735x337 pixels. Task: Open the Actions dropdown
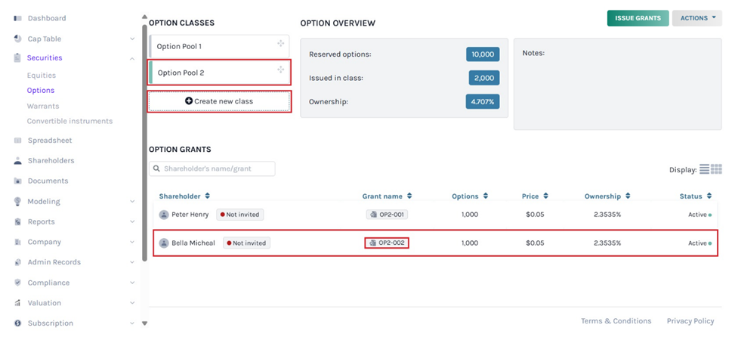pyautogui.click(x=697, y=18)
